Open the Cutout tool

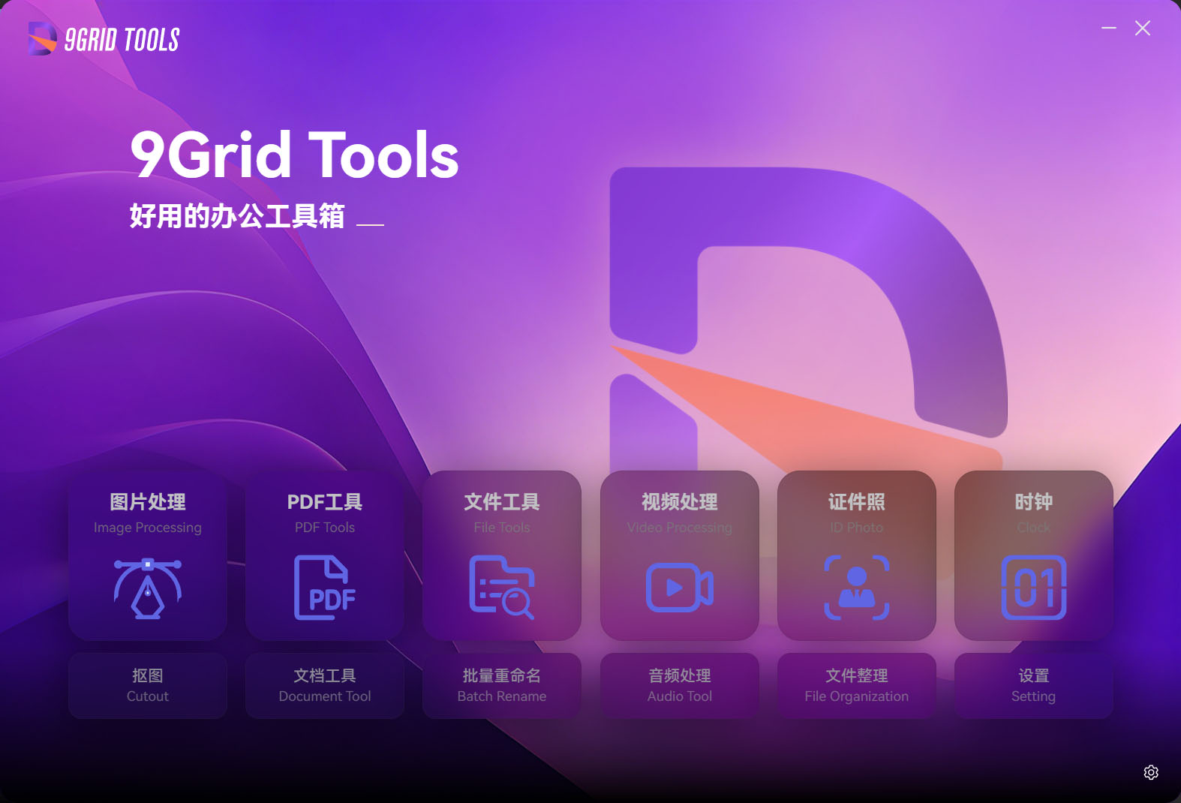pyautogui.click(x=148, y=685)
